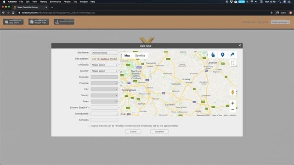Open the View menu

coord(34,2)
